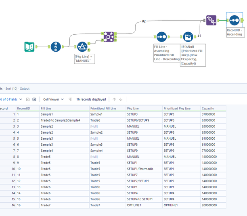Click the 'RecordID - Ascending' annotation
247x216 pixels.
(x=236, y=32)
